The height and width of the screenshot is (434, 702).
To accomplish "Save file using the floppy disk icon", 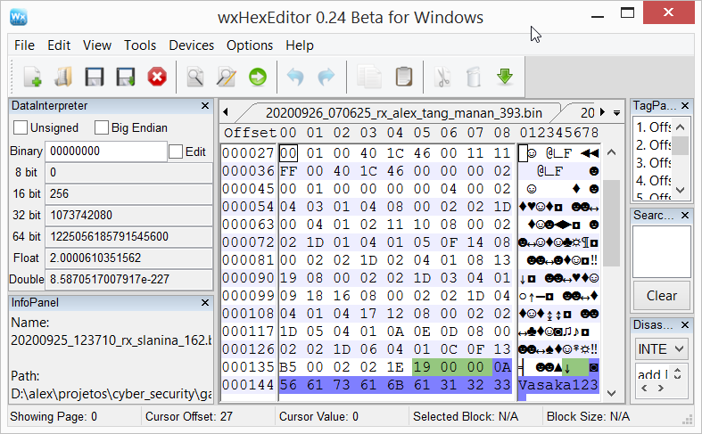I will point(95,77).
